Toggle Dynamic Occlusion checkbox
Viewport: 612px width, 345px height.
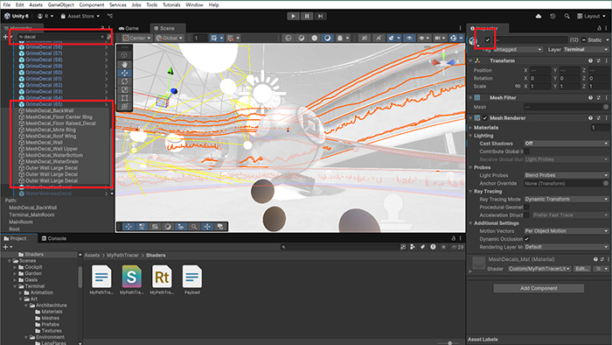[527, 239]
